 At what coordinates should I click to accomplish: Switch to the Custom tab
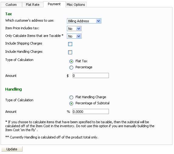pyautogui.click(x=11, y=5)
